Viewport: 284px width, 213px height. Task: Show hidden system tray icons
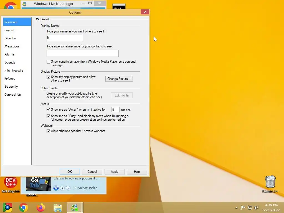pyautogui.click(x=236, y=208)
